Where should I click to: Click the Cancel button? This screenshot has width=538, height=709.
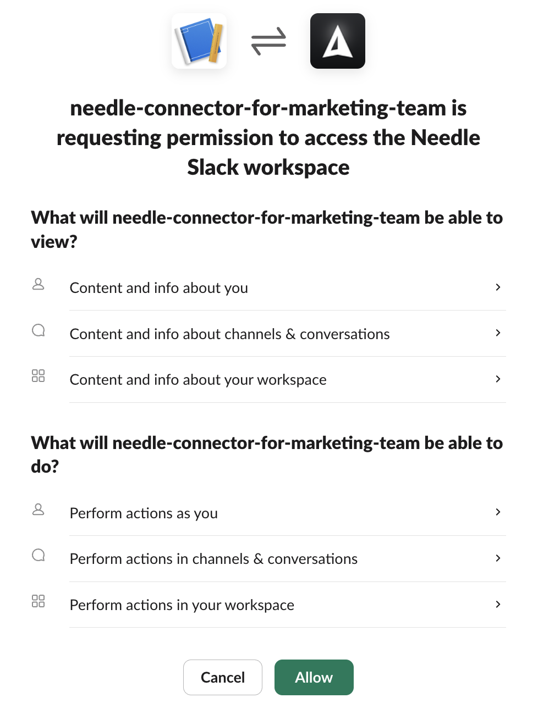click(223, 677)
